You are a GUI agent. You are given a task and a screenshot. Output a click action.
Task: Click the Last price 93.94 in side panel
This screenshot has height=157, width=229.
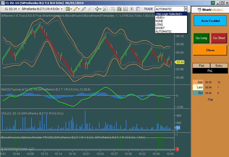tap(208, 88)
